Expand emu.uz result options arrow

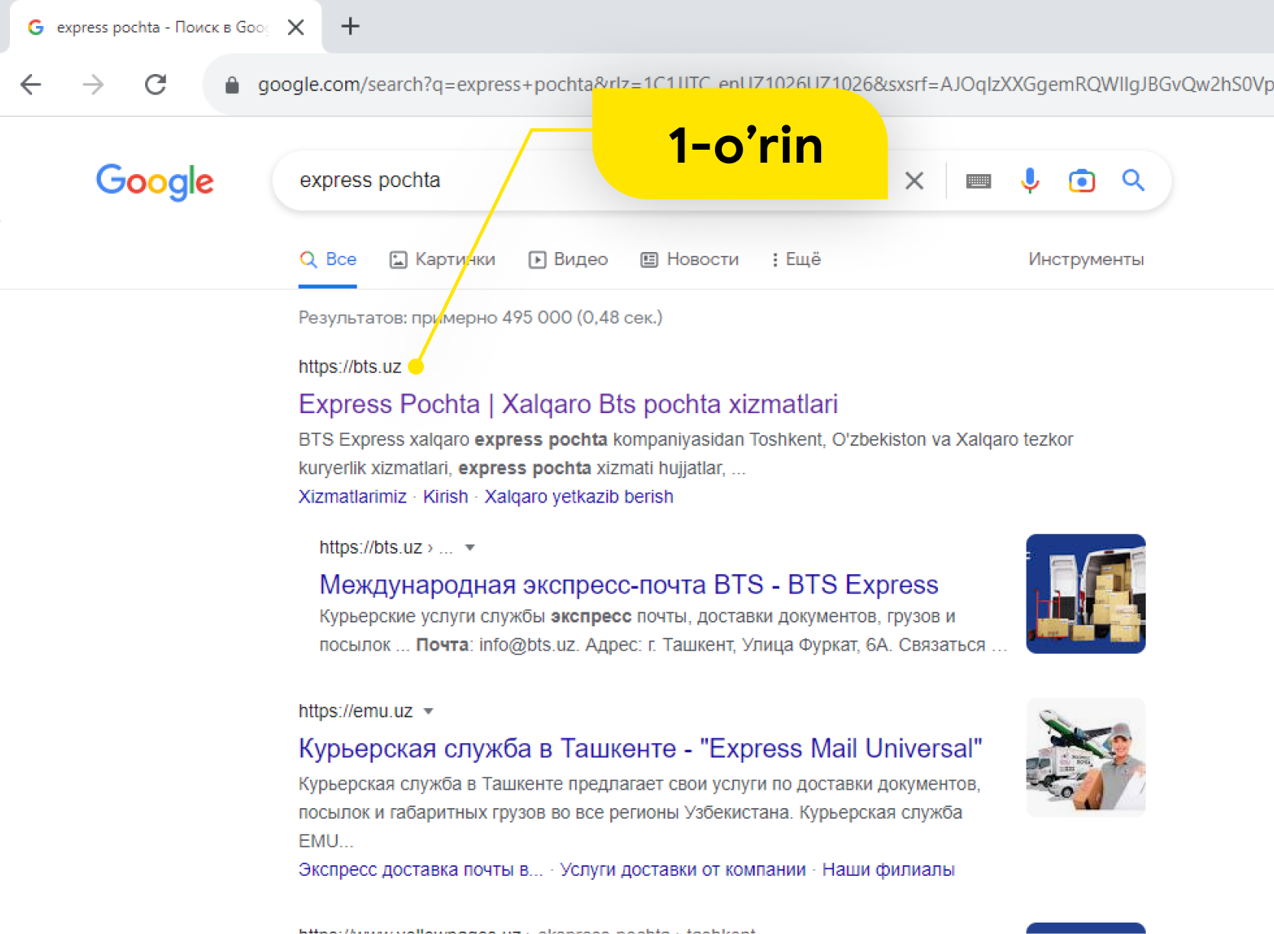[428, 711]
